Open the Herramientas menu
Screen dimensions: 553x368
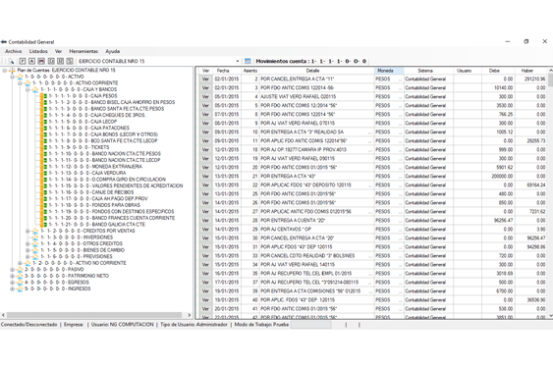83,51
